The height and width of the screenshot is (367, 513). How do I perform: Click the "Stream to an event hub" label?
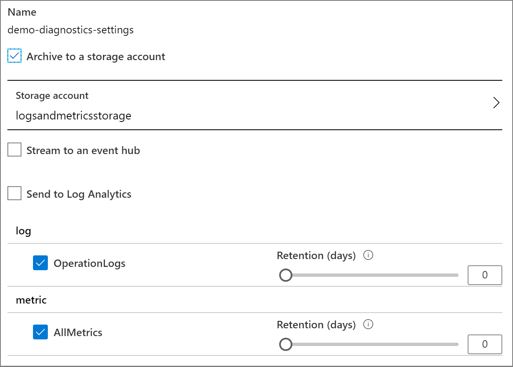(83, 150)
